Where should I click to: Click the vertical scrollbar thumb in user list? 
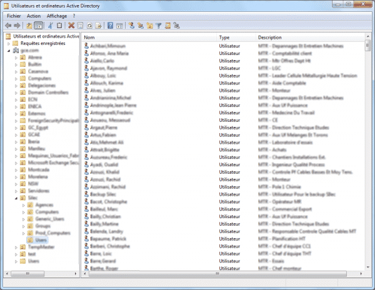coord(367,46)
